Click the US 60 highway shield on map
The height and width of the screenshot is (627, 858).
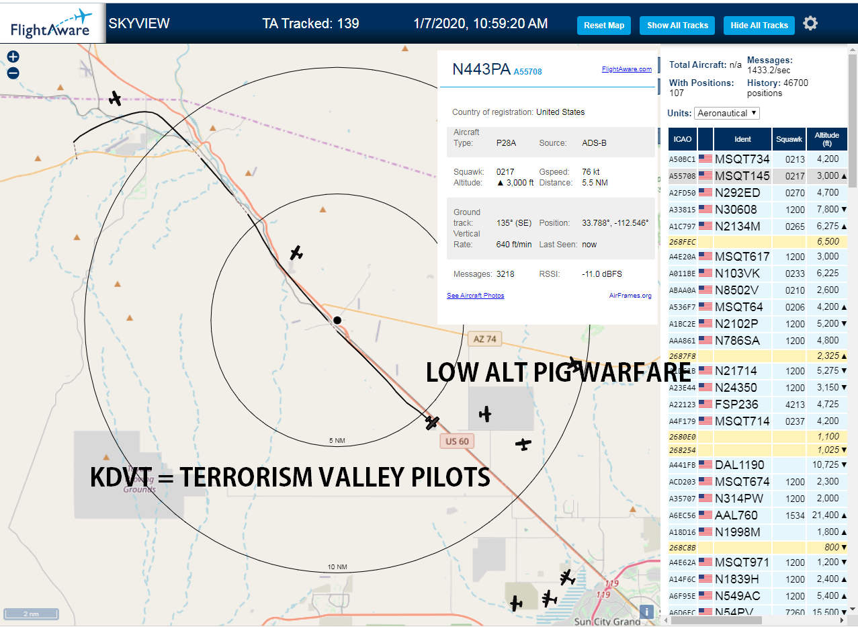(457, 442)
